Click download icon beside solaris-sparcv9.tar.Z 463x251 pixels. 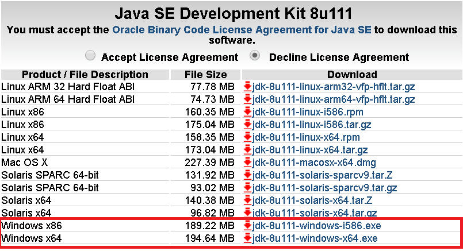(247, 175)
